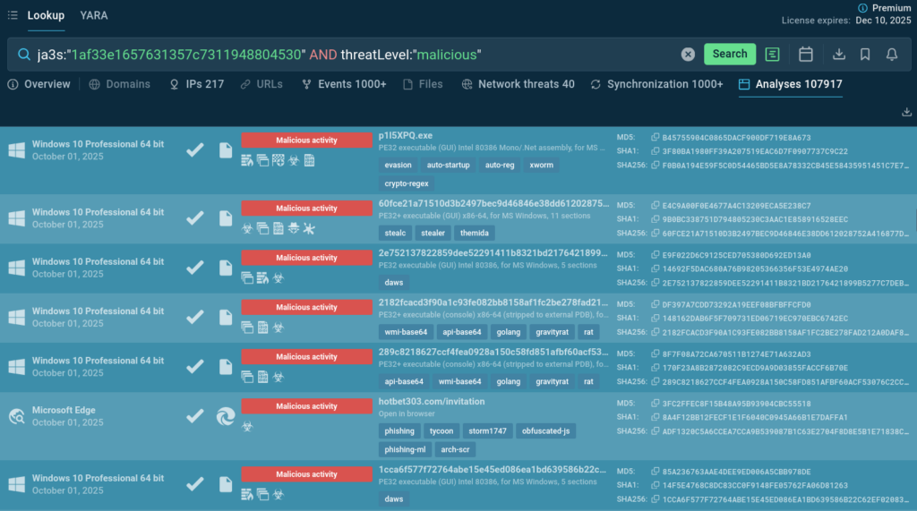Viewport: 917px width, 511px height.
Task: Click the xworm tag
Action: (541, 166)
